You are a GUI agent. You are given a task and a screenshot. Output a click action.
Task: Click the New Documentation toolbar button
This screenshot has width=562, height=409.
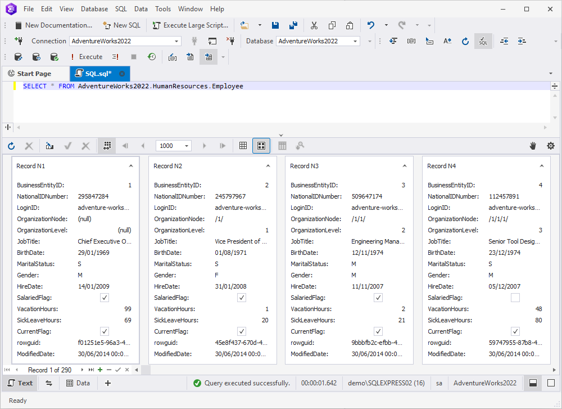54,25
